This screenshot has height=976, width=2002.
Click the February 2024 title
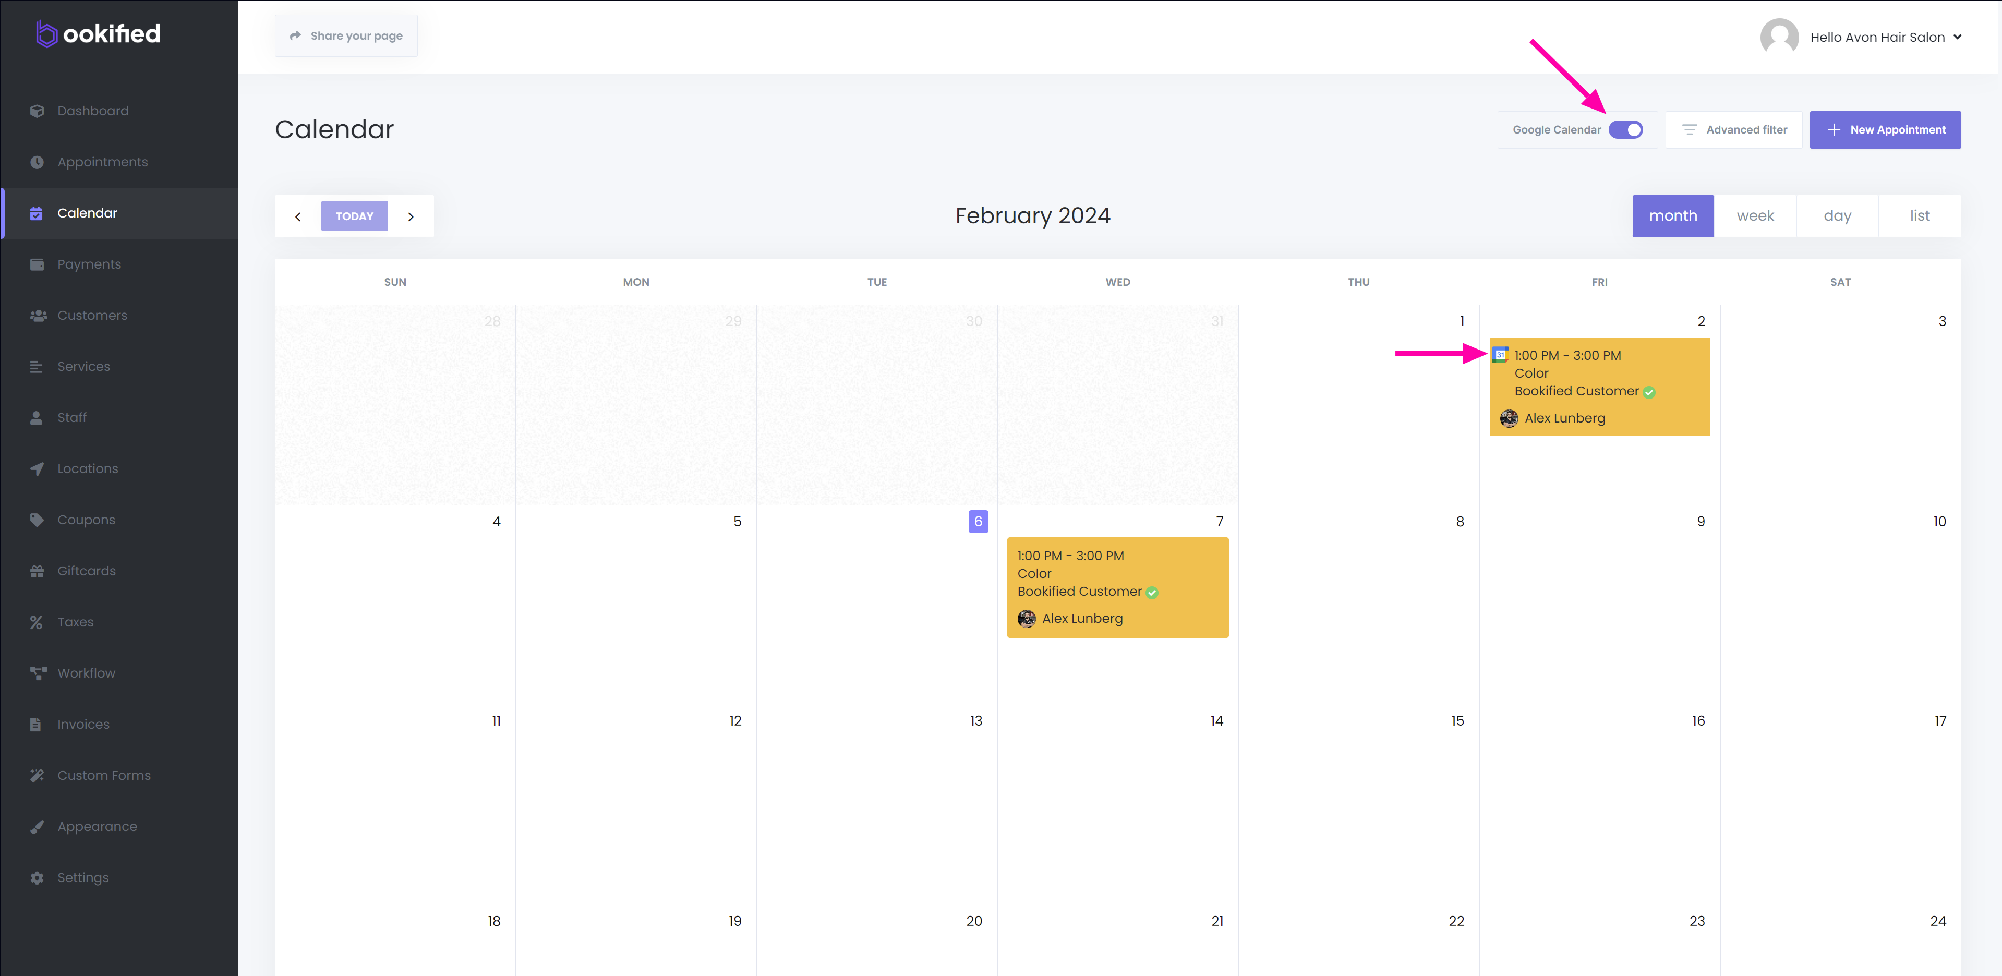pyautogui.click(x=1032, y=216)
